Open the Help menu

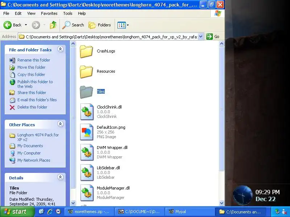click(82, 13)
